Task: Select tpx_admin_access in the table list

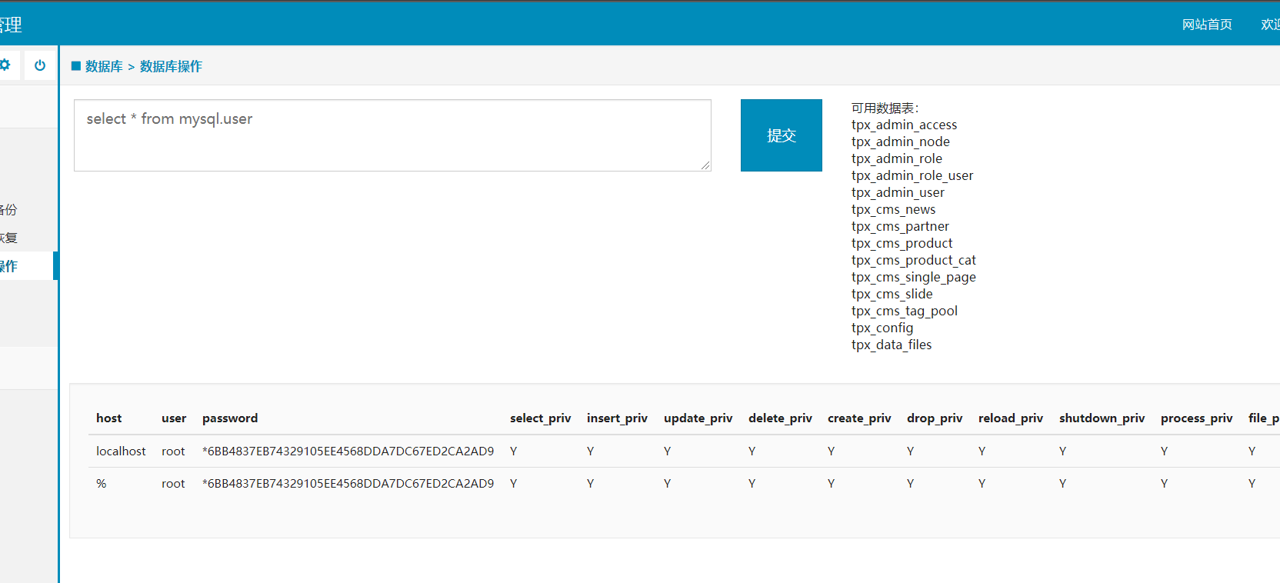Action: tap(904, 125)
